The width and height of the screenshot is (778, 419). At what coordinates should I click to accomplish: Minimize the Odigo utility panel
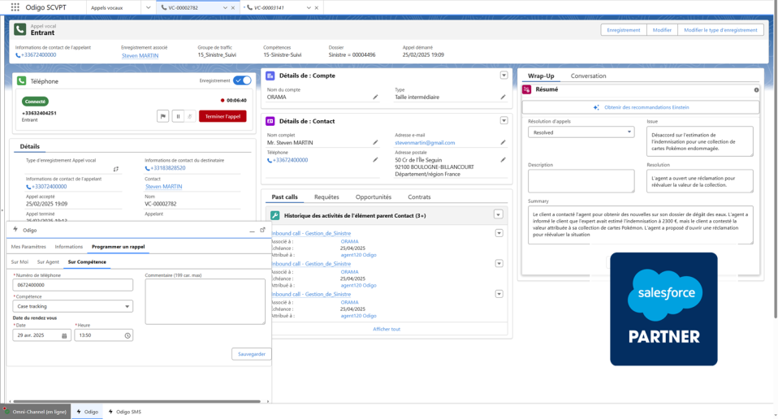point(252,230)
